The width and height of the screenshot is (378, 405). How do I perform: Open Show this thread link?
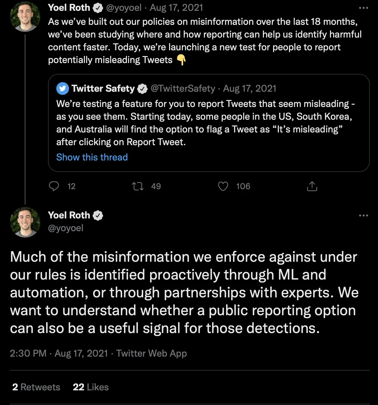92,157
